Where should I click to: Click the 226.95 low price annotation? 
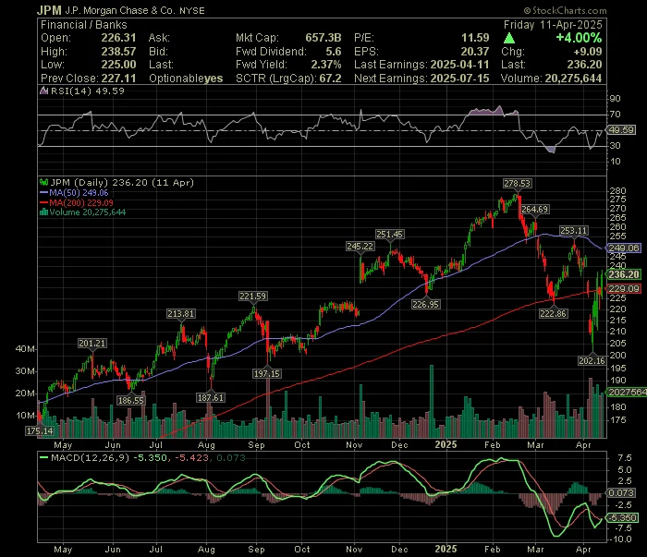pos(425,305)
